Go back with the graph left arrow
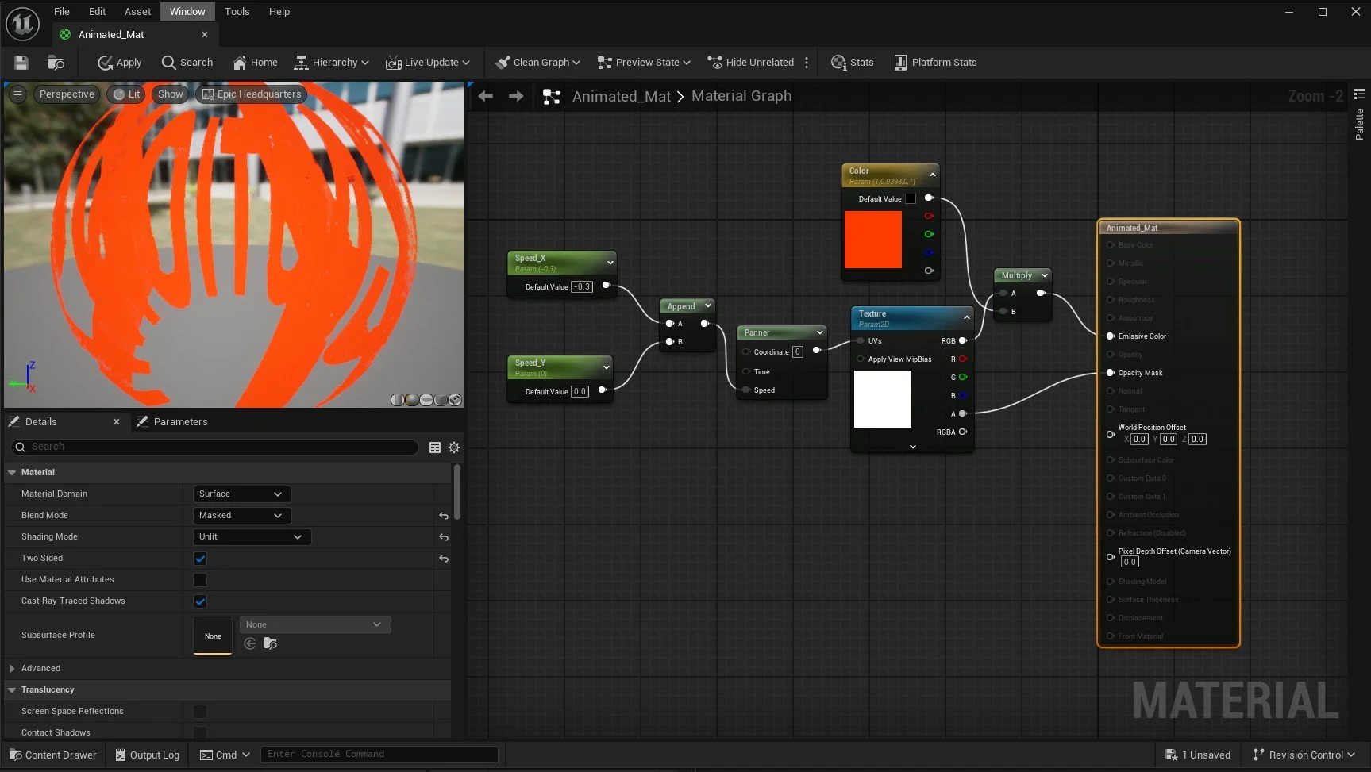The width and height of the screenshot is (1371, 772). (x=485, y=96)
